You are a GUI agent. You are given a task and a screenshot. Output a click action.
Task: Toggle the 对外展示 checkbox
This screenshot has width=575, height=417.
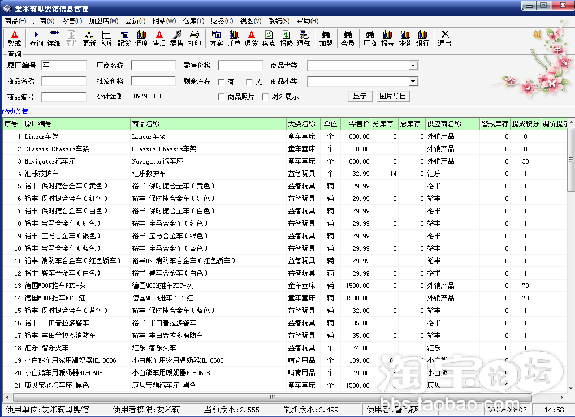(x=265, y=97)
